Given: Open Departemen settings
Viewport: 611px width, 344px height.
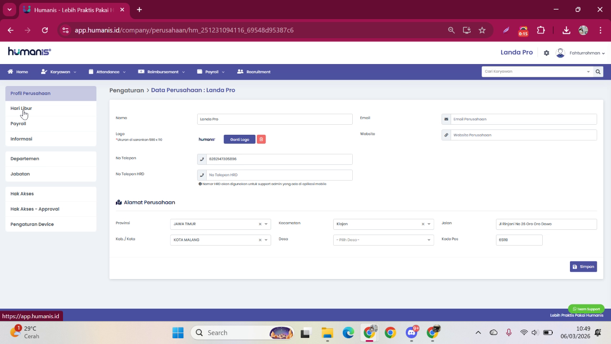Looking at the screenshot, I should [x=51, y=159].
